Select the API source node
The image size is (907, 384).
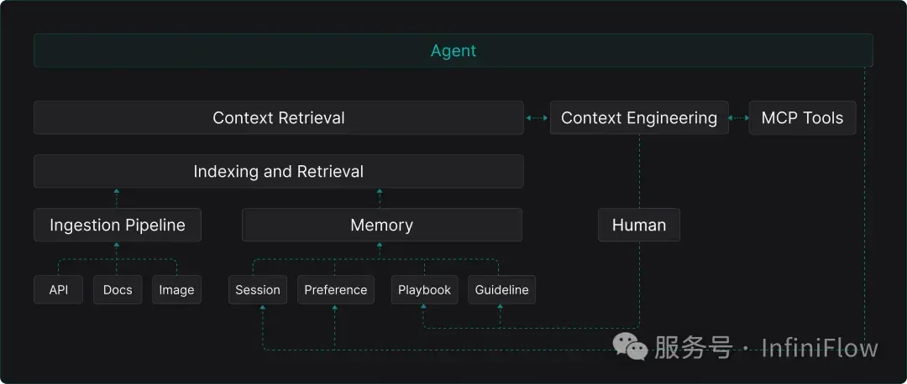(59, 290)
